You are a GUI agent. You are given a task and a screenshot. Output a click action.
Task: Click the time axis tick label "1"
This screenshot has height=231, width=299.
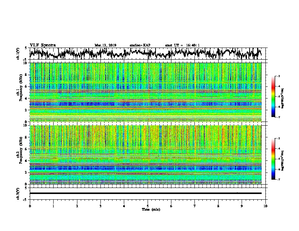click(53, 206)
